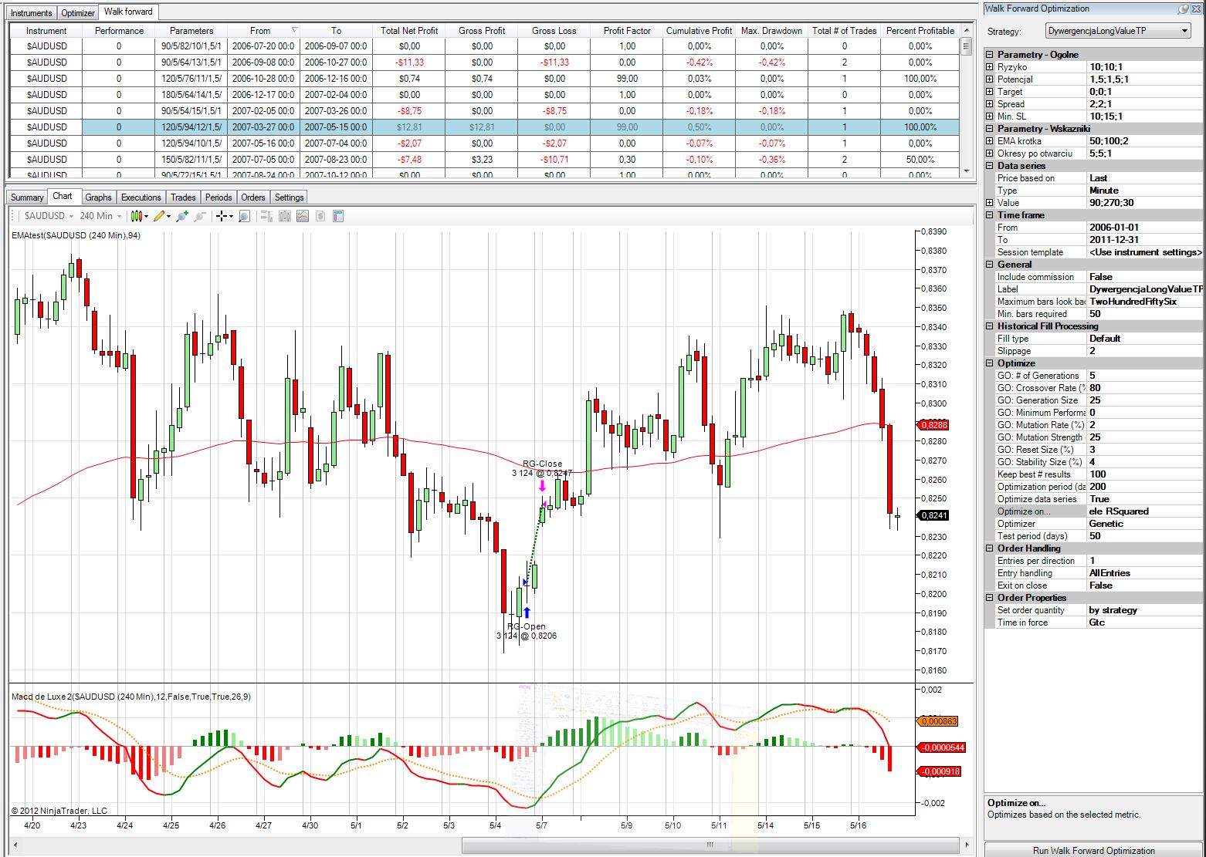Edit the Slippage value 2
The height and width of the screenshot is (857, 1206).
(1145, 351)
